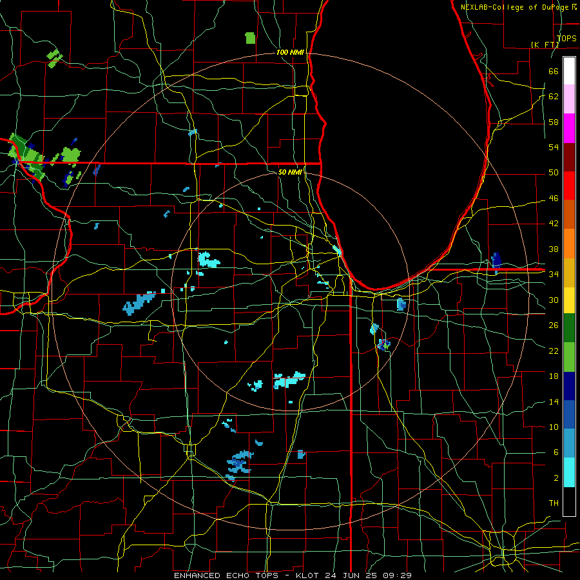The width and height of the screenshot is (580, 580).
Task: Click the "[K FT]" units label
Action: coord(545,44)
